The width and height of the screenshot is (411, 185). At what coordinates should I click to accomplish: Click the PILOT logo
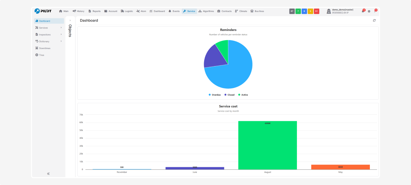[43, 11]
